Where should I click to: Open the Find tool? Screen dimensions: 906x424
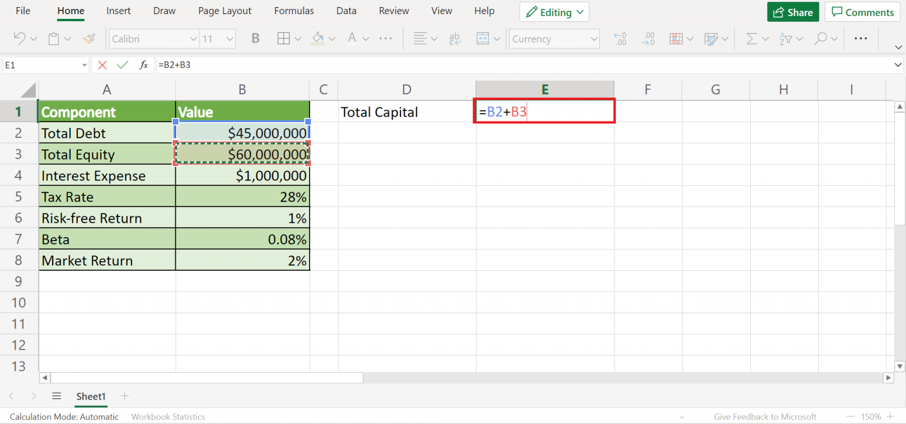[820, 38]
